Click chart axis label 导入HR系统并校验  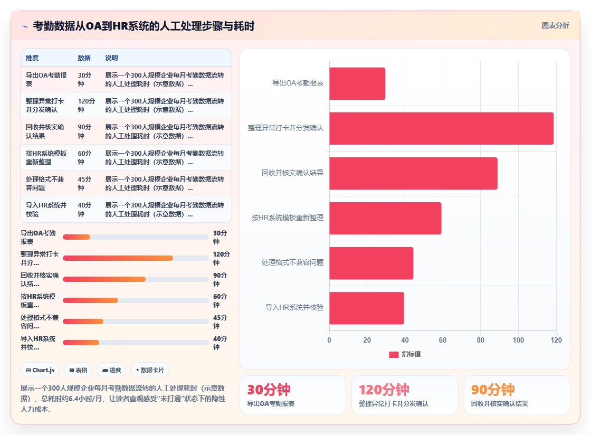pyautogui.click(x=294, y=308)
